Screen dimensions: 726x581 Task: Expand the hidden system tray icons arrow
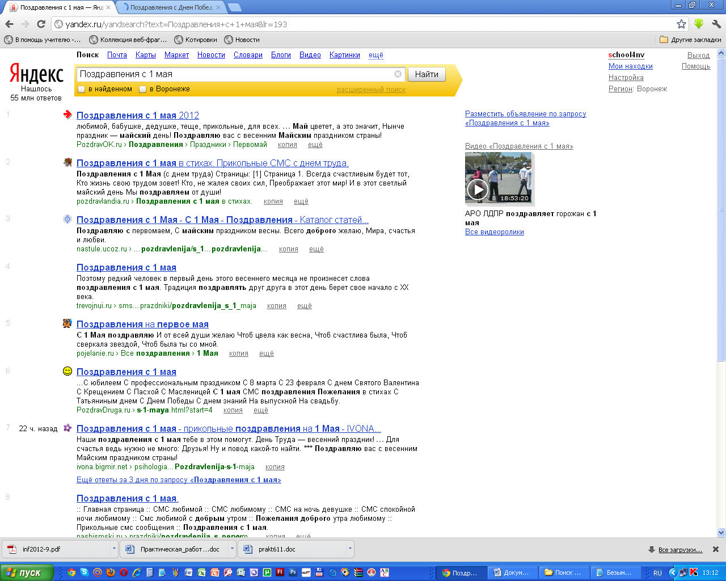(673, 572)
